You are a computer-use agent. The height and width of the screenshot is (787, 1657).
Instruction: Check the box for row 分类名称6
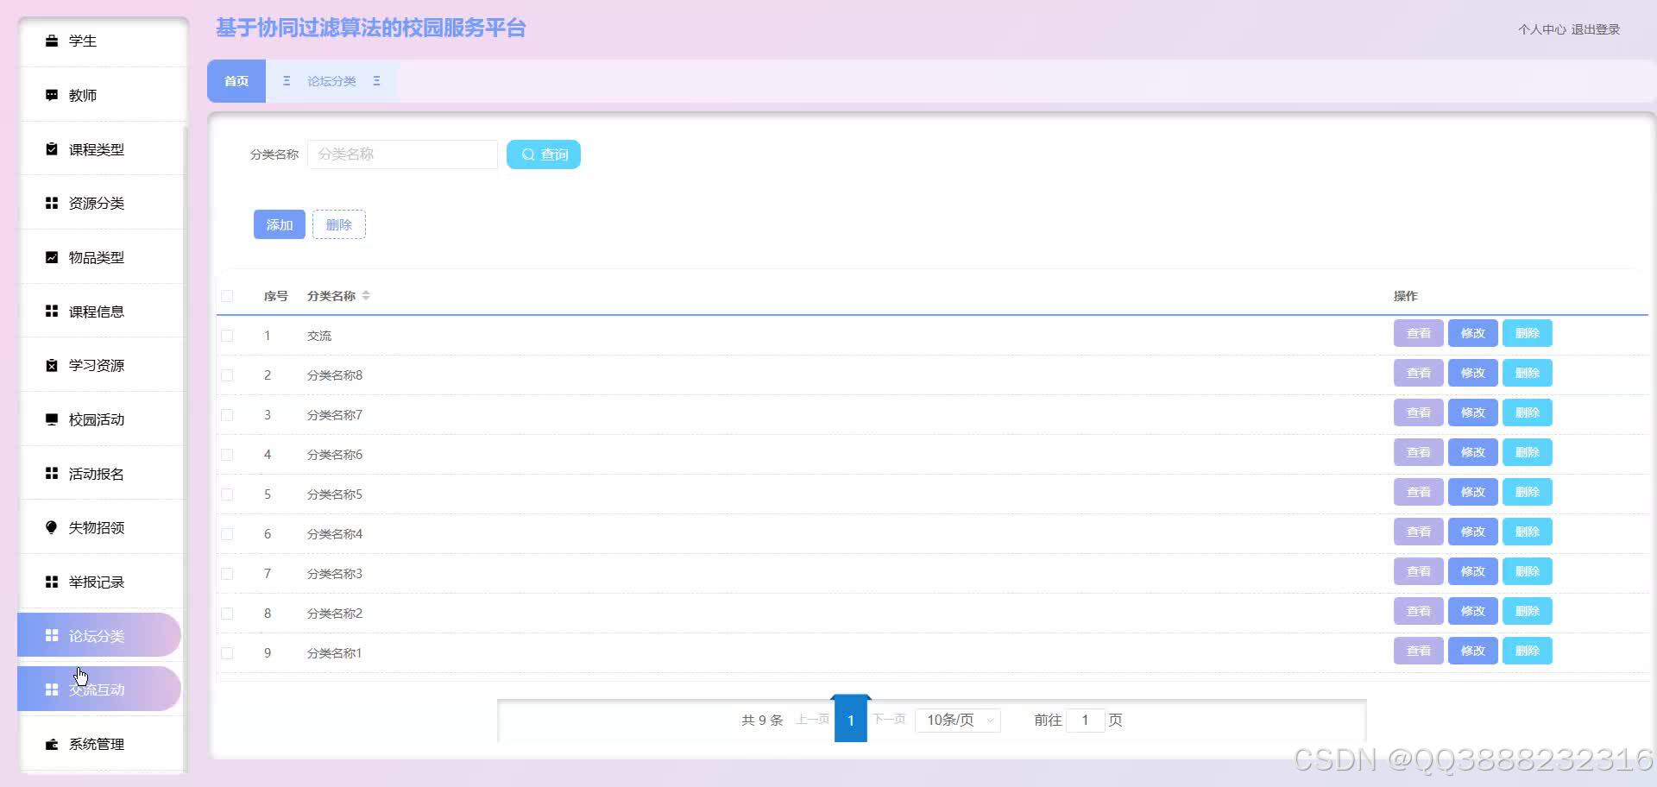pos(227,455)
